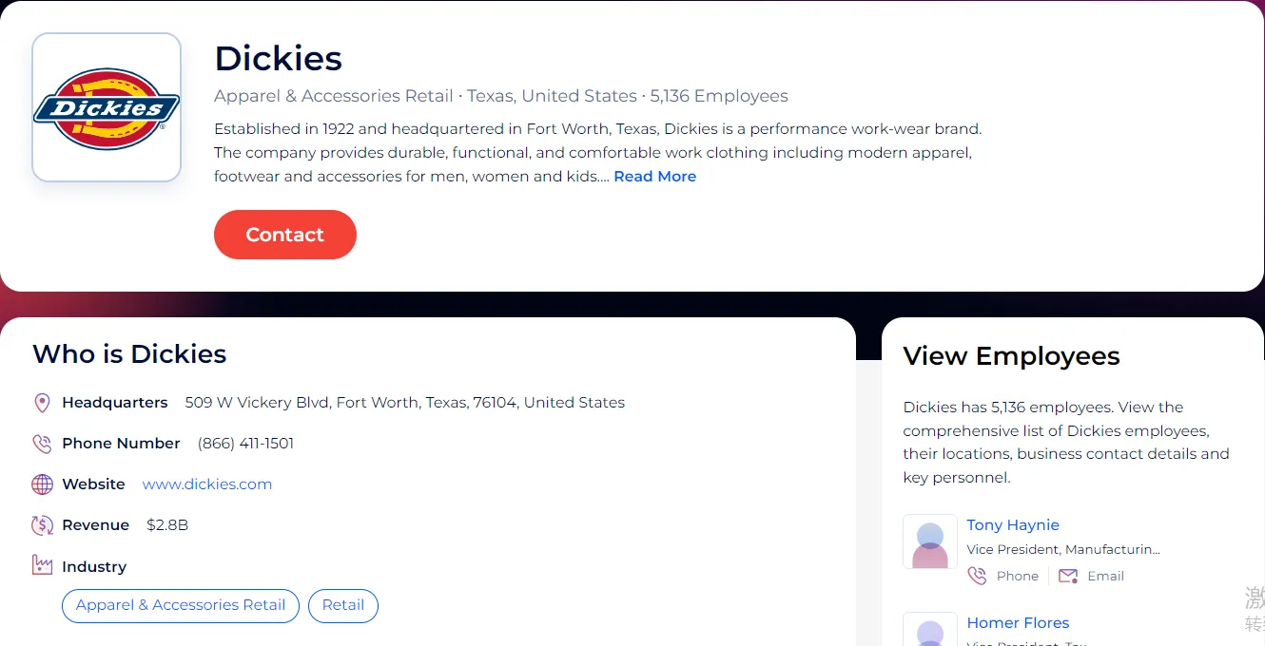Expand description with Read More
Screen dimensions: 1265x646
[x=654, y=177]
